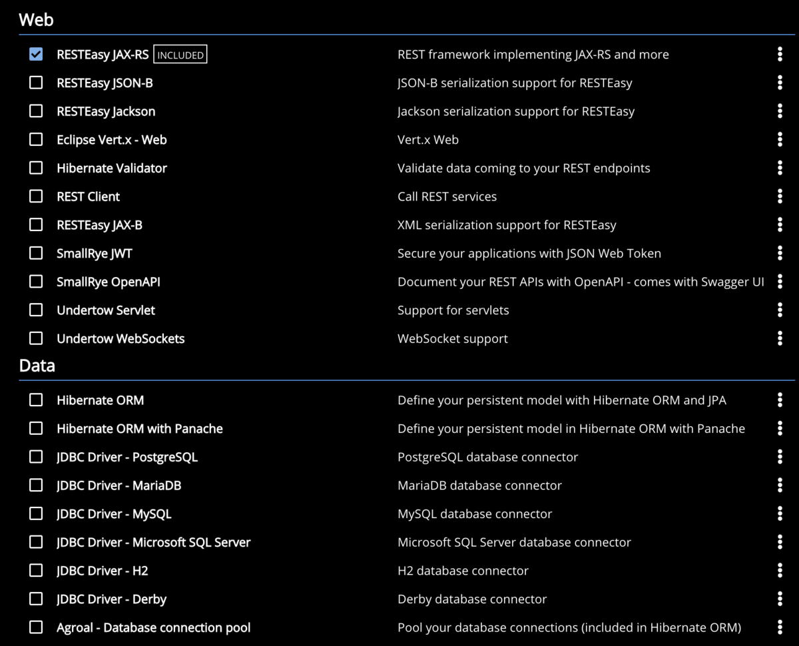The height and width of the screenshot is (646, 799).
Task: Open more options for RESTEasy JAX-B
Action: [x=780, y=225]
